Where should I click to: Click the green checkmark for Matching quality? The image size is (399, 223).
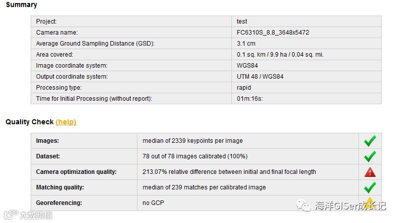point(370,187)
